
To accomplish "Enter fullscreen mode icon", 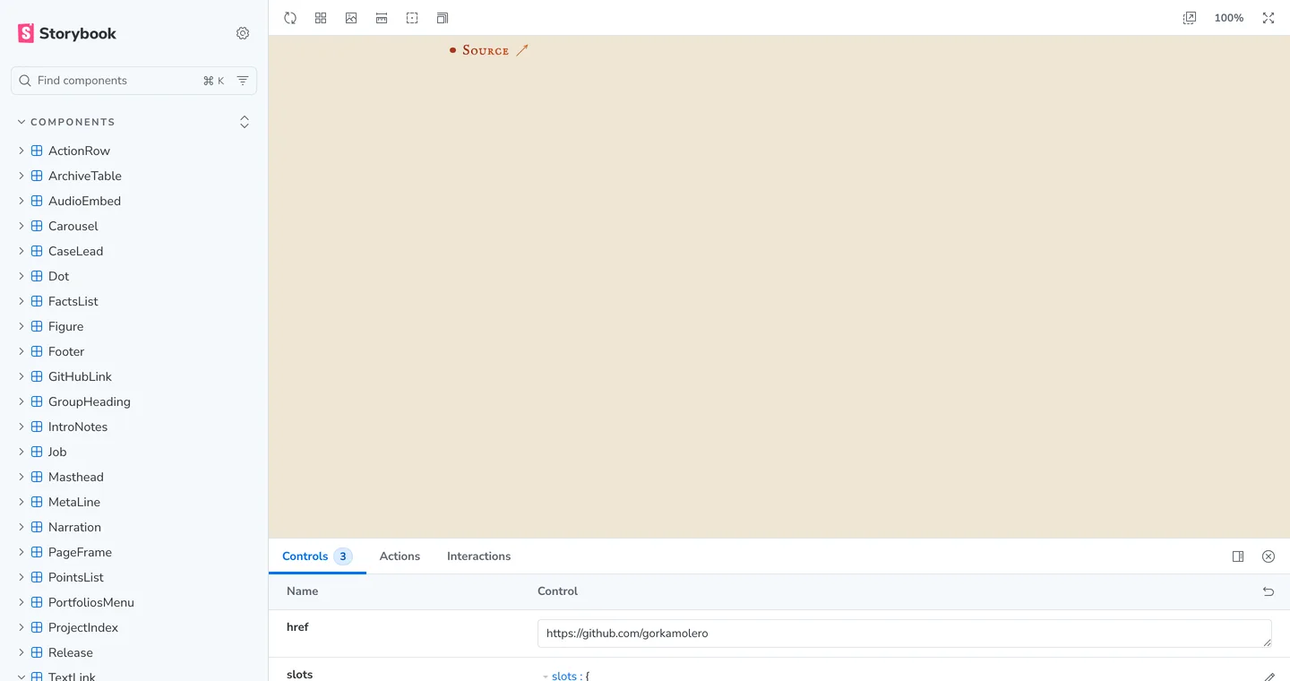I will click(x=1268, y=18).
